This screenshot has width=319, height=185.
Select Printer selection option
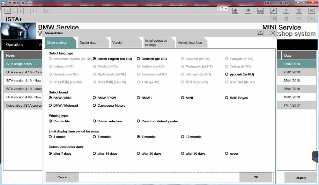click(108, 121)
